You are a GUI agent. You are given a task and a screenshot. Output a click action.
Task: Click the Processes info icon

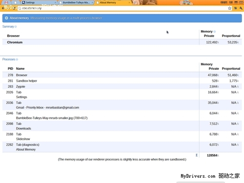pos(17,60)
